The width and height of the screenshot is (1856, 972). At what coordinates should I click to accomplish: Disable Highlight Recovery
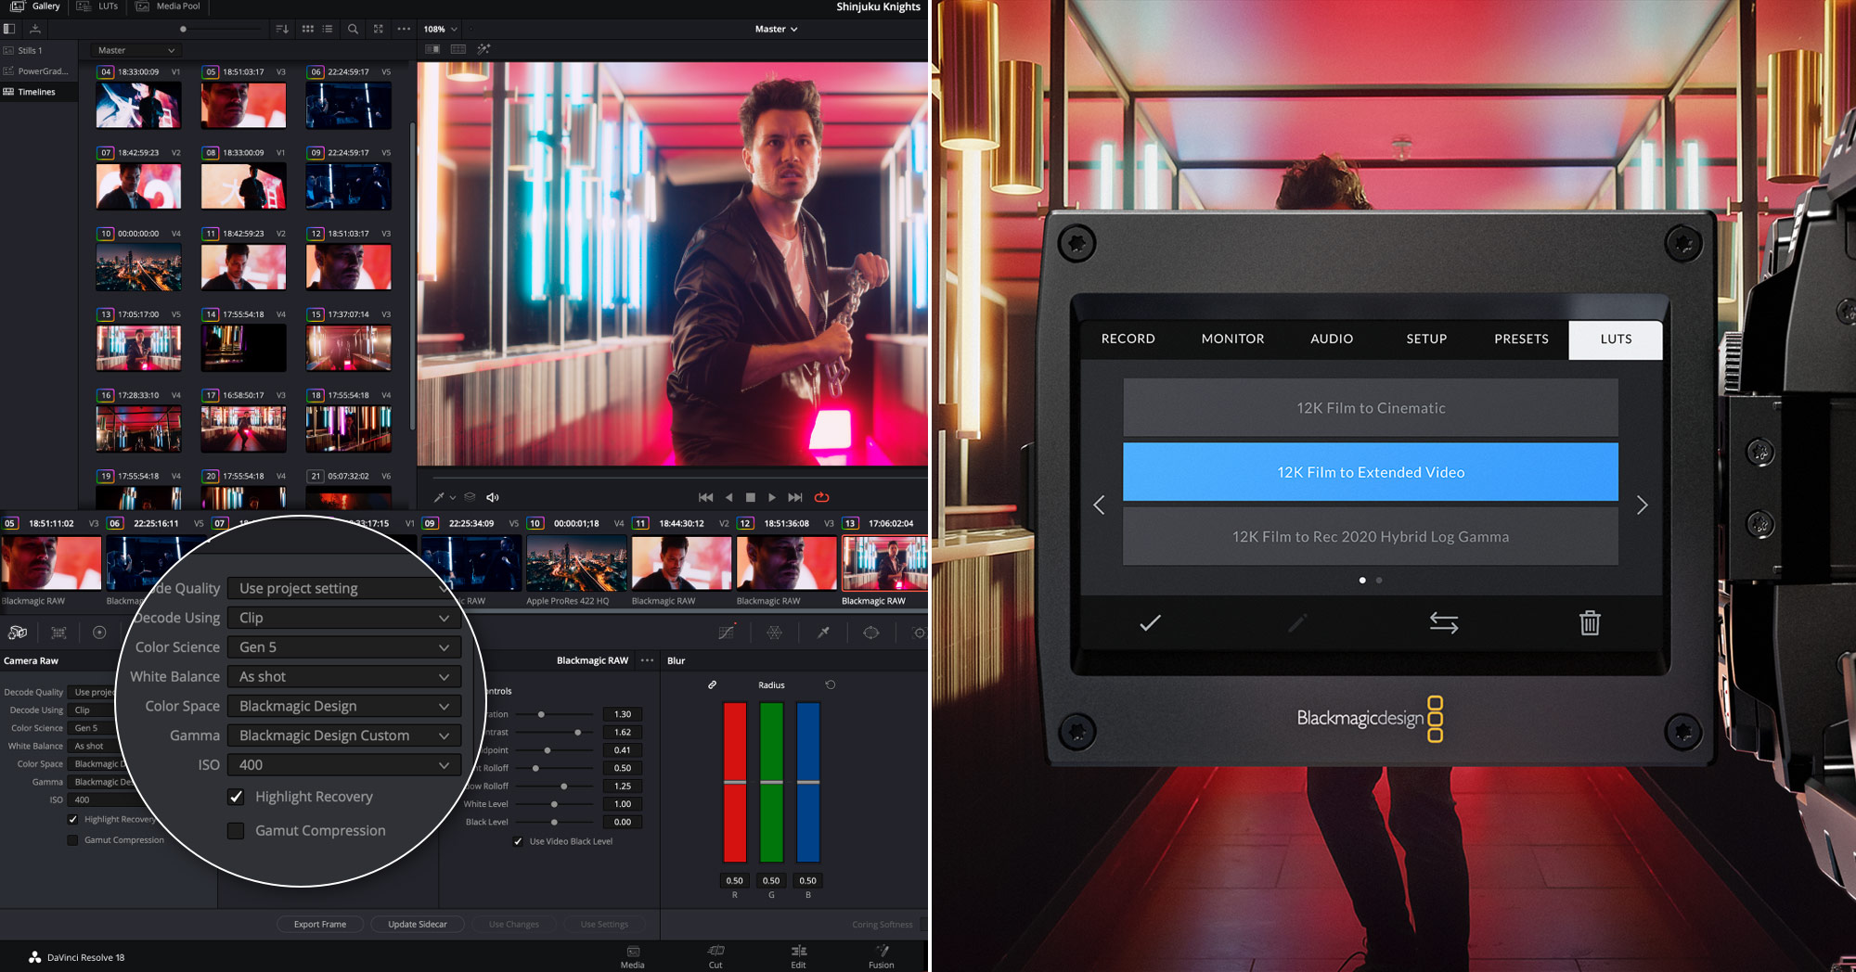pyautogui.click(x=236, y=796)
